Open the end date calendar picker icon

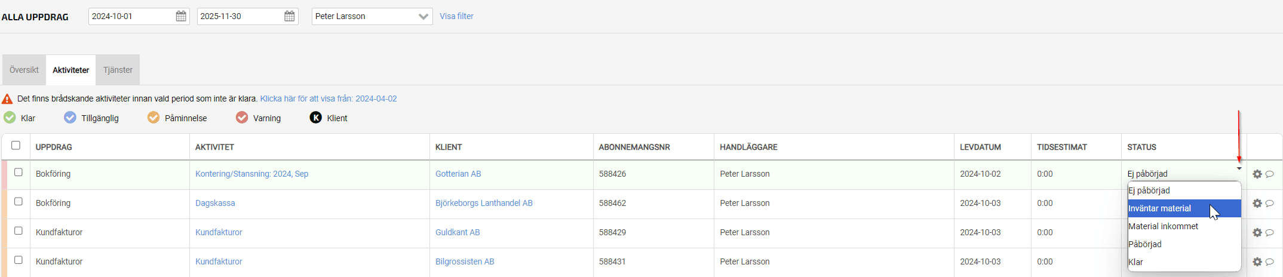click(x=290, y=16)
